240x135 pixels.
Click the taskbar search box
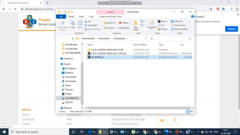click(x=39, y=132)
